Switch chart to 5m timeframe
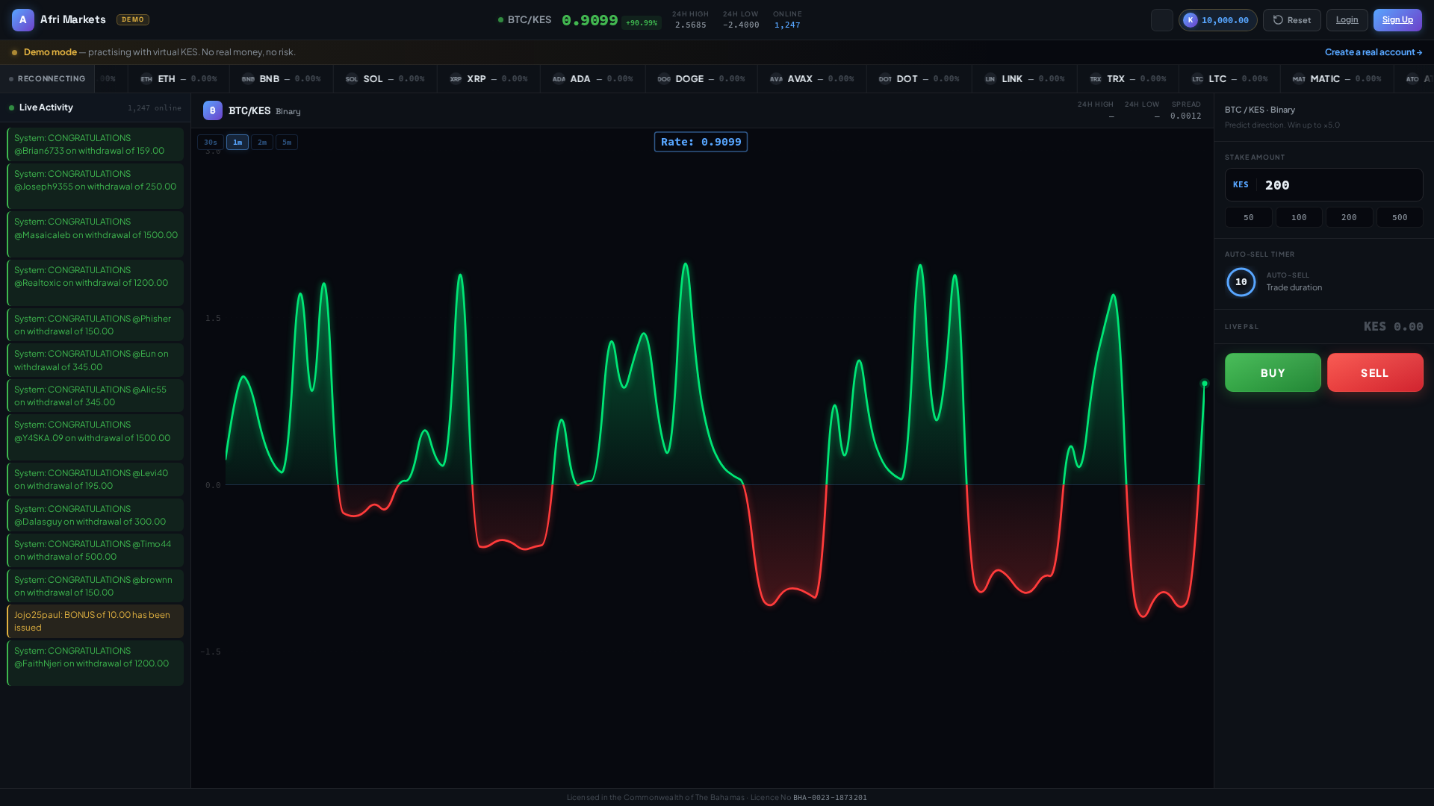 (287, 143)
